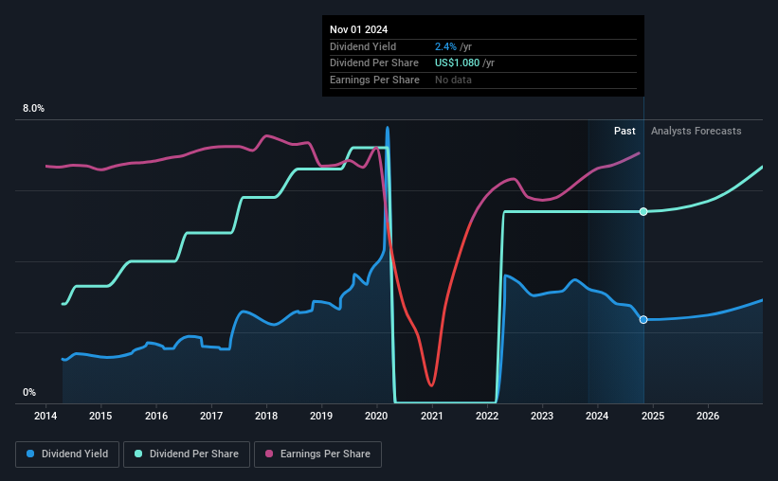Viewport: 778px width, 481px height.
Task: Click the 2019 x-axis year label
Action: pos(321,416)
